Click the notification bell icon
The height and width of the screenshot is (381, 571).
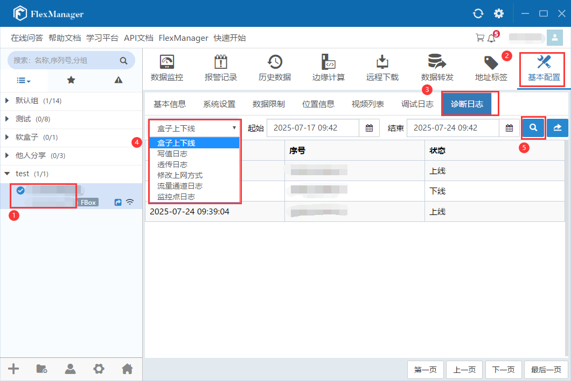click(x=491, y=38)
